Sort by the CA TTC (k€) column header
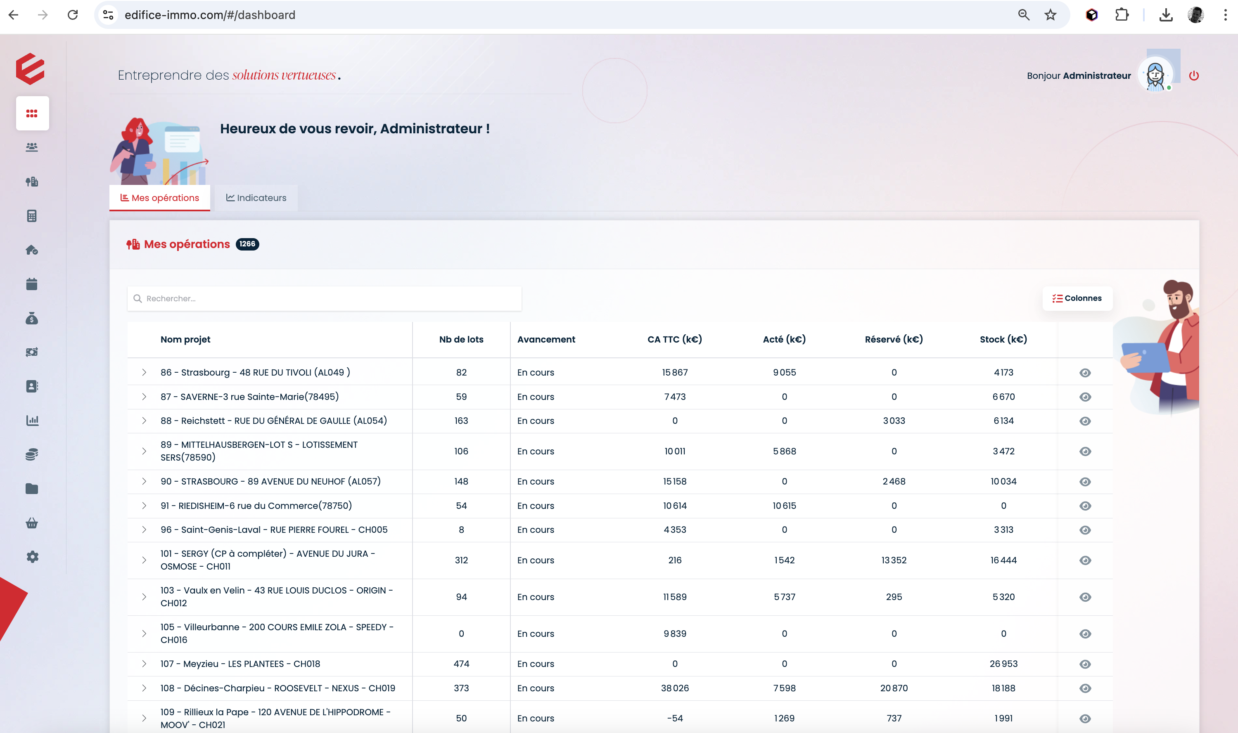The image size is (1238, 733). coord(675,339)
